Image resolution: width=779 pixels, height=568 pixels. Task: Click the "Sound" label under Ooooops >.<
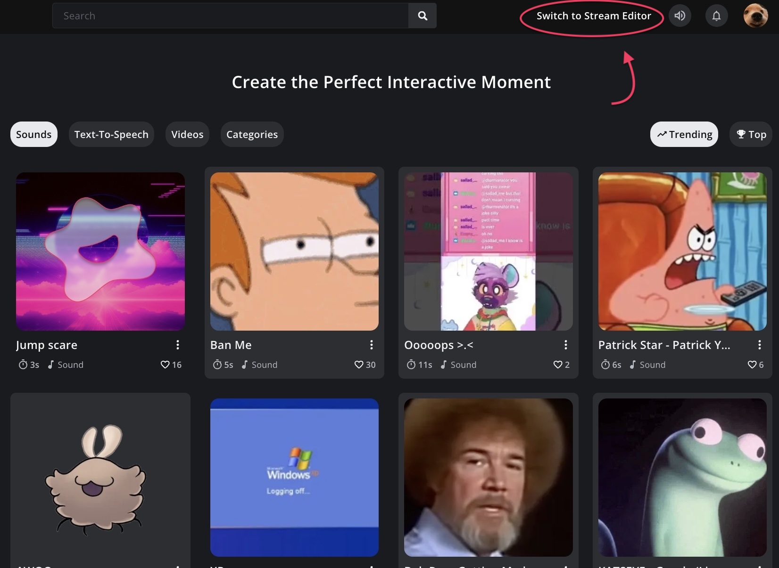pyautogui.click(x=464, y=365)
